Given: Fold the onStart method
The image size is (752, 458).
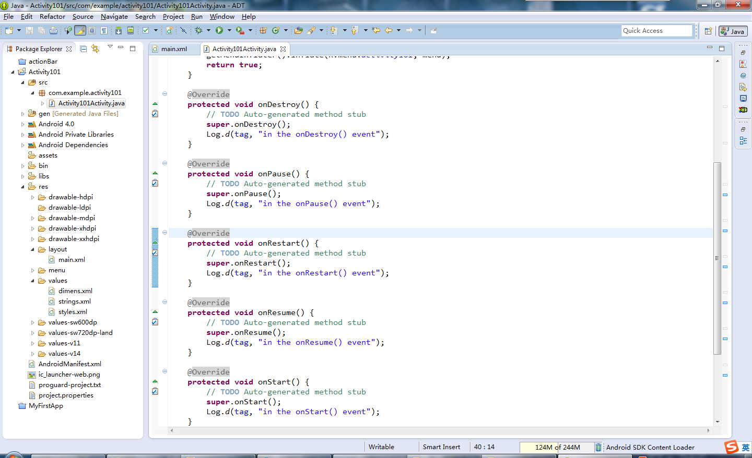Looking at the screenshot, I should pos(164,371).
